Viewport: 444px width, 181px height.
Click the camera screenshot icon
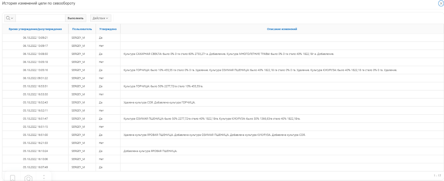(28, 178)
